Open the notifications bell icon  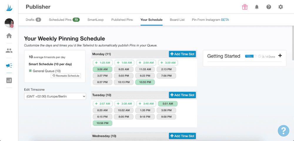tap(257, 7)
